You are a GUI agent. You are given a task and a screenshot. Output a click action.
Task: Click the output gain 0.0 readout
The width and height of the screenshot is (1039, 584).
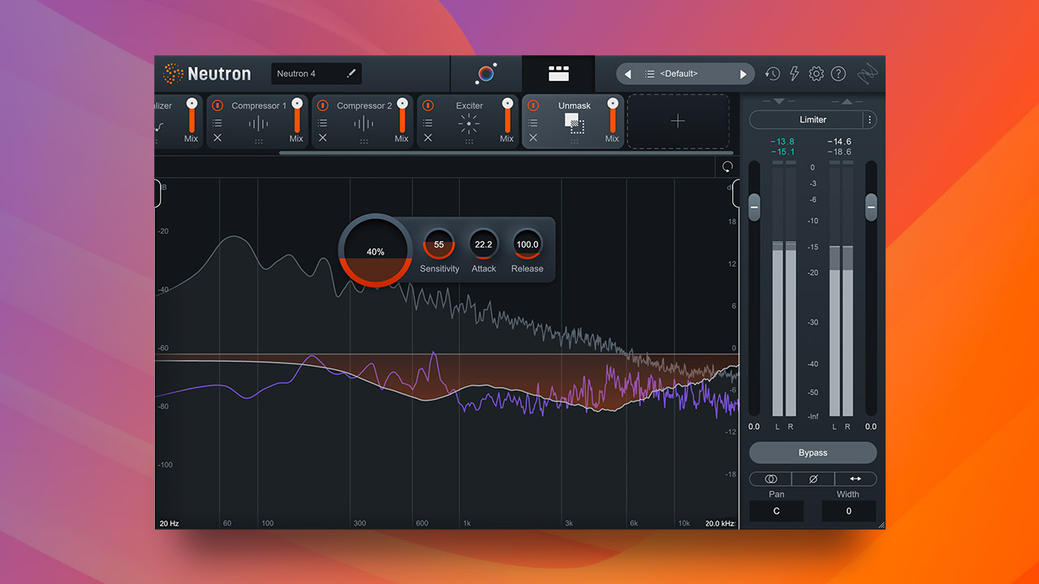[x=871, y=427]
